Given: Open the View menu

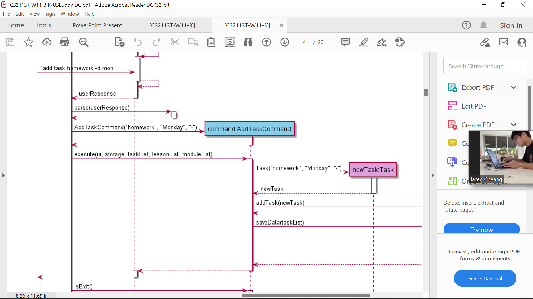Looking at the screenshot, I should pyautogui.click(x=34, y=14).
